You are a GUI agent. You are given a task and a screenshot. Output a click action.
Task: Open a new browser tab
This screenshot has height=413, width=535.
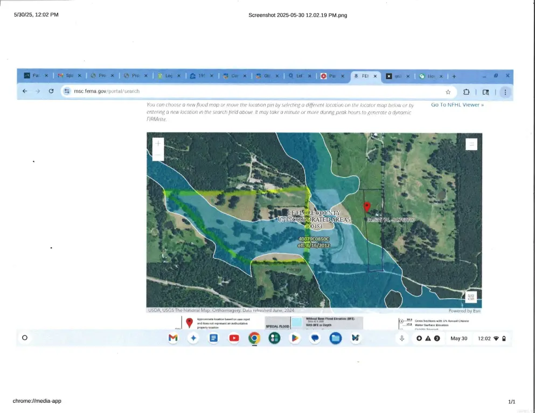click(x=454, y=76)
